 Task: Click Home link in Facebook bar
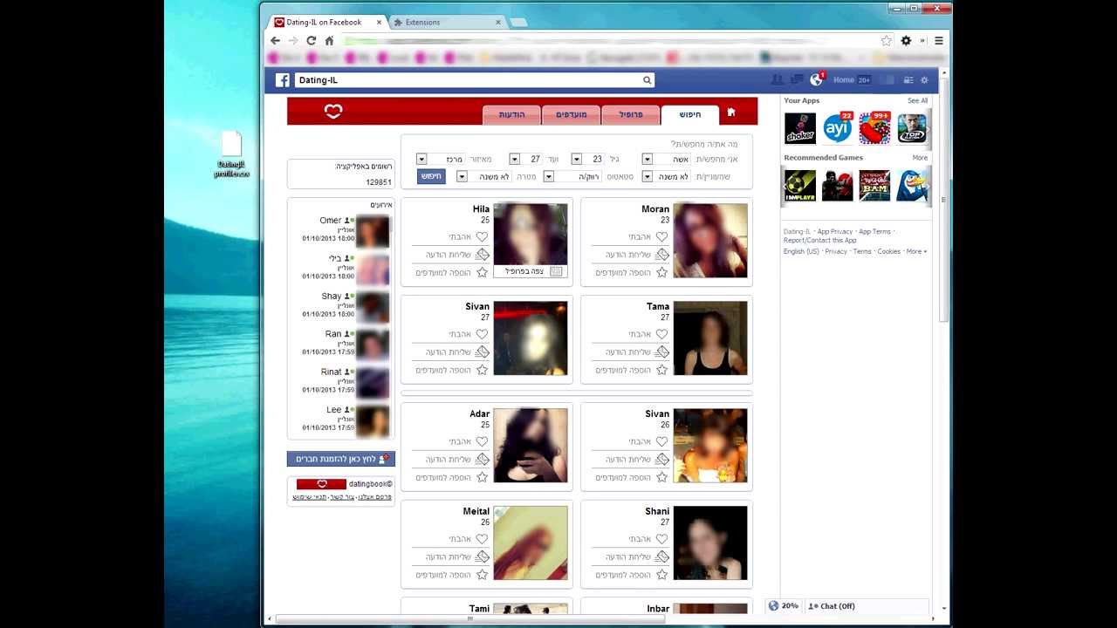point(844,80)
